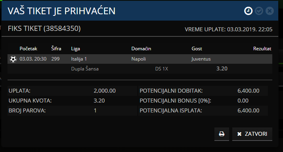Click the BROJ PAROVA: label
The width and height of the screenshot is (283, 152).
pyautogui.click(x=27, y=110)
